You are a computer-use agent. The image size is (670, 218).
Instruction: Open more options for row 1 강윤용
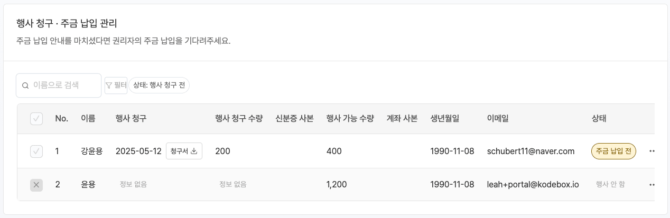pos(652,151)
